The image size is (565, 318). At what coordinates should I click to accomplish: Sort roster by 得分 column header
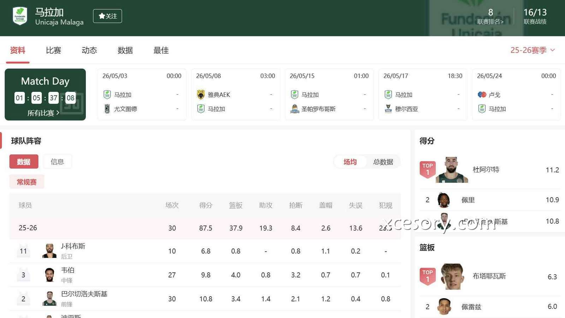(x=206, y=205)
